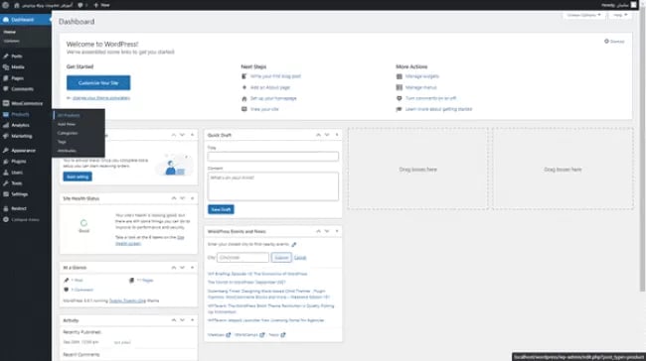Open the Analytics chart icon in sidebar

pyautogui.click(x=6, y=125)
